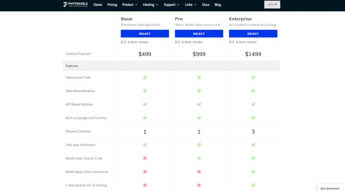Click the Enterprise plan heading
The height and width of the screenshot is (191, 345).
click(240, 19)
